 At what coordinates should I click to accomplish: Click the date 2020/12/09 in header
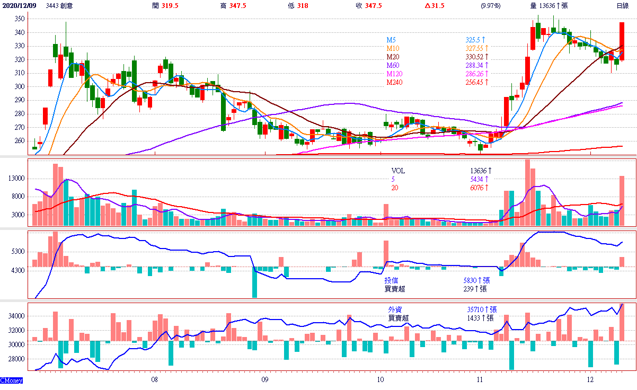18,6
